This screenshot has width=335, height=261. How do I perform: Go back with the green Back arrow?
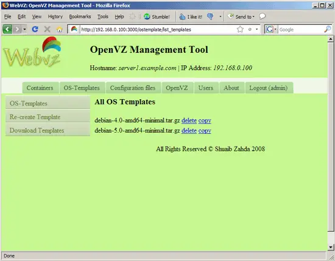pos(7,29)
